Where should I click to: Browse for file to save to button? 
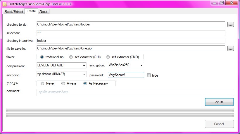pyautogui.click(x=231, y=48)
